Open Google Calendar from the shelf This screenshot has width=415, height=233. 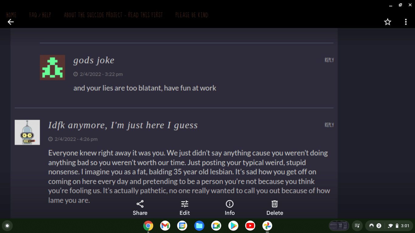click(182, 226)
